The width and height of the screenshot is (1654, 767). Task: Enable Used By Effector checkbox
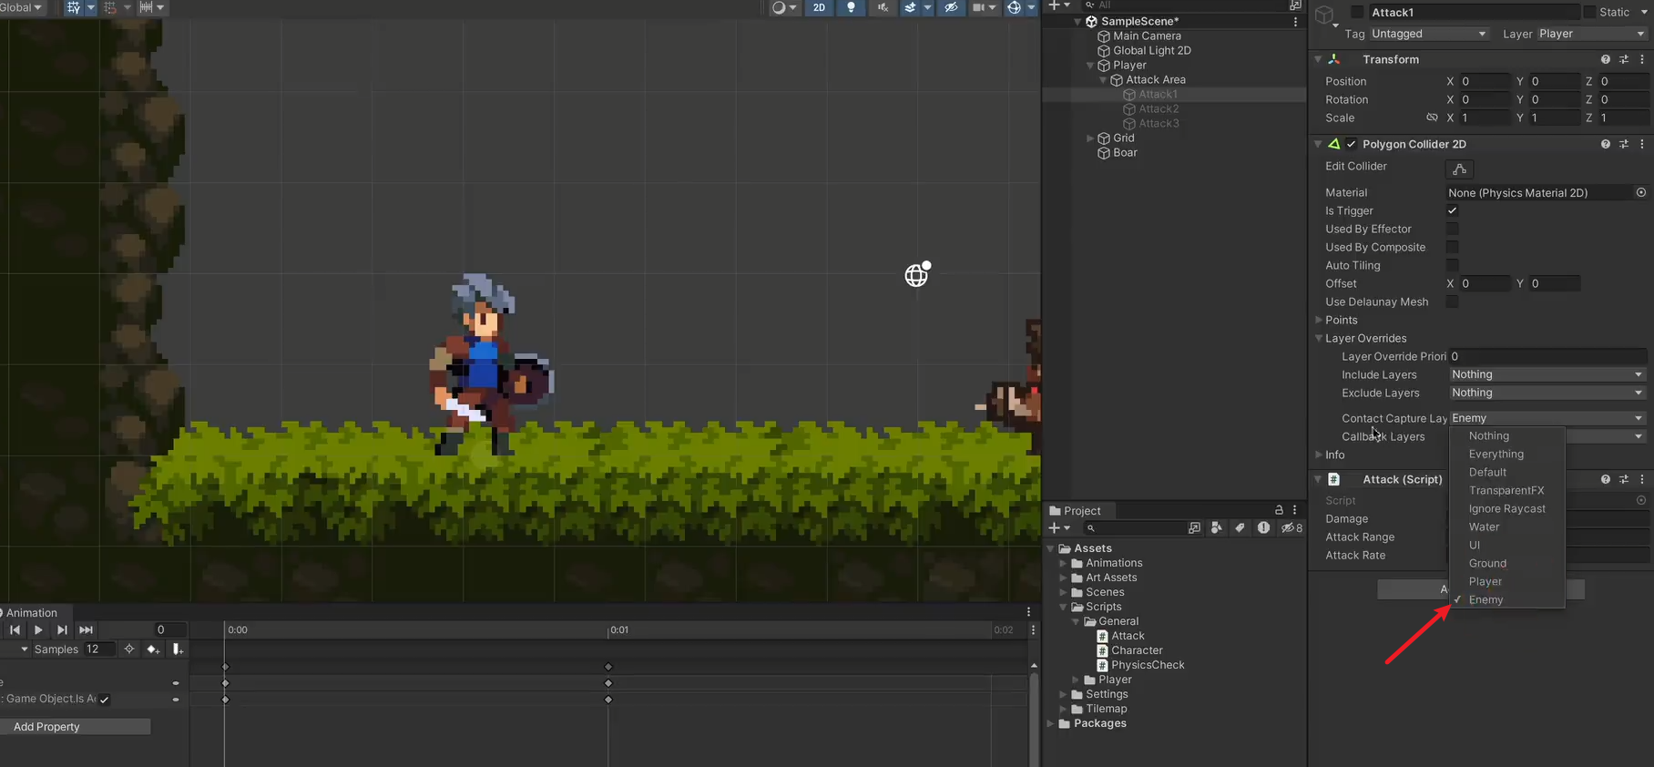pyautogui.click(x=1453, y=229)
